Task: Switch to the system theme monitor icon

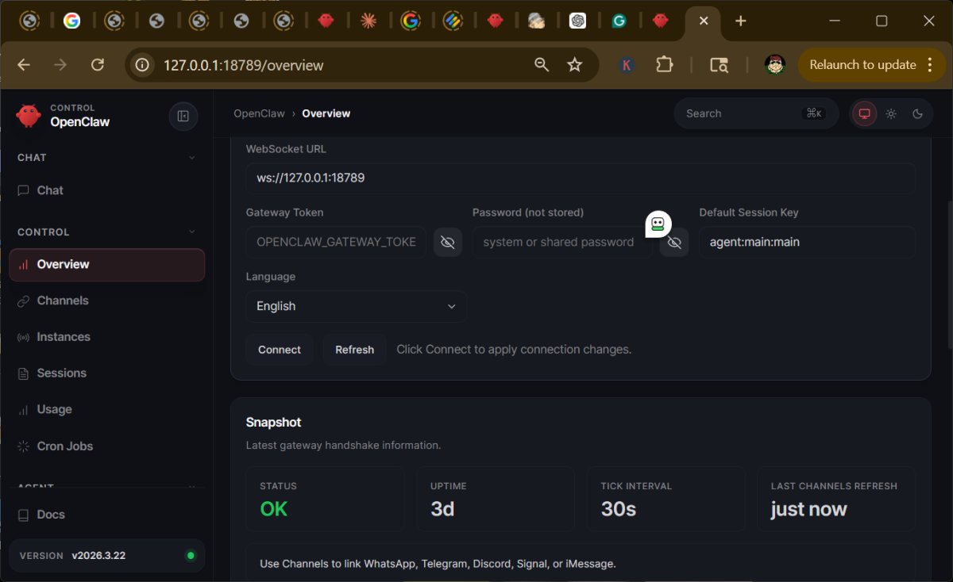Action: (865, 113)
